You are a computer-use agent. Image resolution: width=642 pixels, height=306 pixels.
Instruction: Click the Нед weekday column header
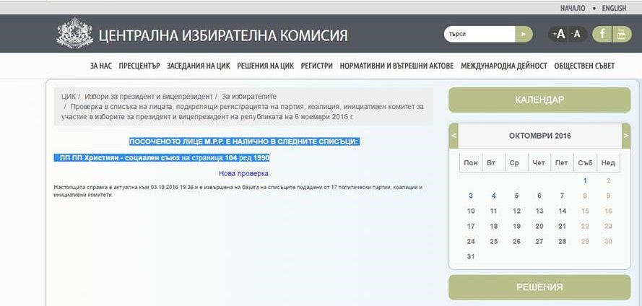point(609,163)
